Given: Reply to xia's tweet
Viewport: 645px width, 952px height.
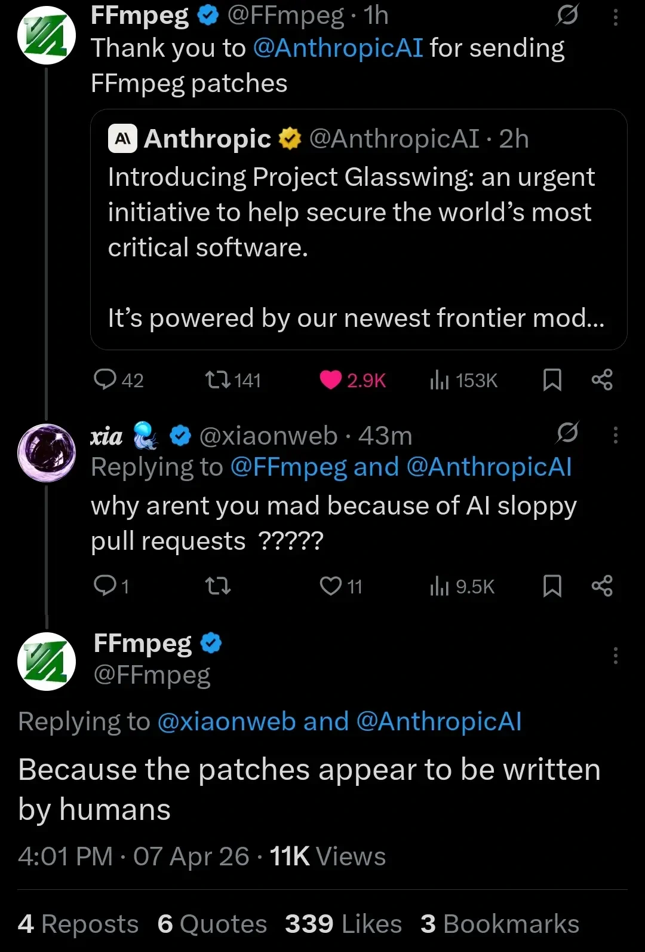Looking at the screenshot, I should [x=106, y=586].
